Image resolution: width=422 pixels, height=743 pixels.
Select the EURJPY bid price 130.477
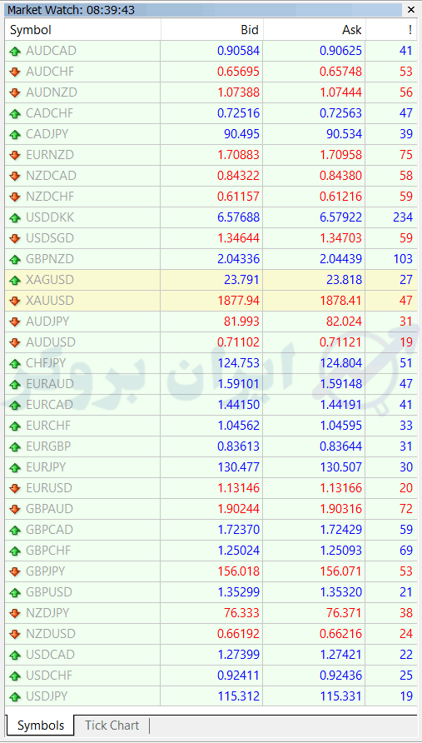point(239,467)
